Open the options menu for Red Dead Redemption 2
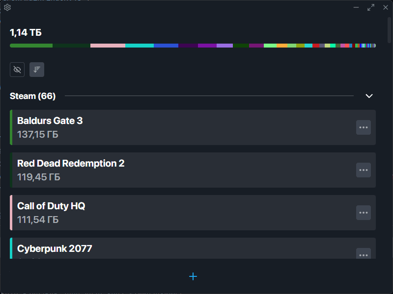The image size is (393, 294). tap(364, 170)
